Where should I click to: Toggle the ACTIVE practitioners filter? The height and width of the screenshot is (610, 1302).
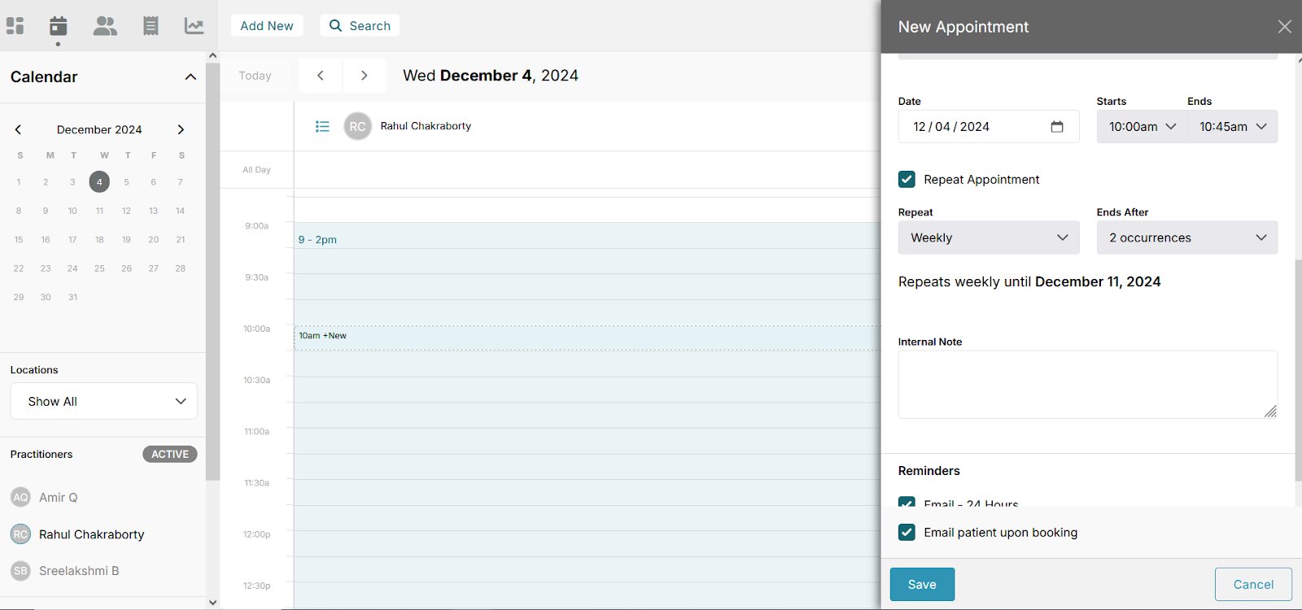[169, 454]
